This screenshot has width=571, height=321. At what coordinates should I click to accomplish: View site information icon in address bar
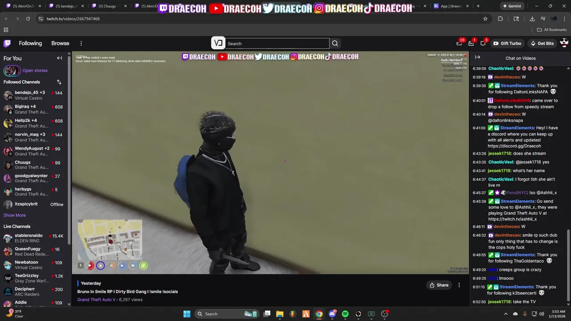coord(41,19)
